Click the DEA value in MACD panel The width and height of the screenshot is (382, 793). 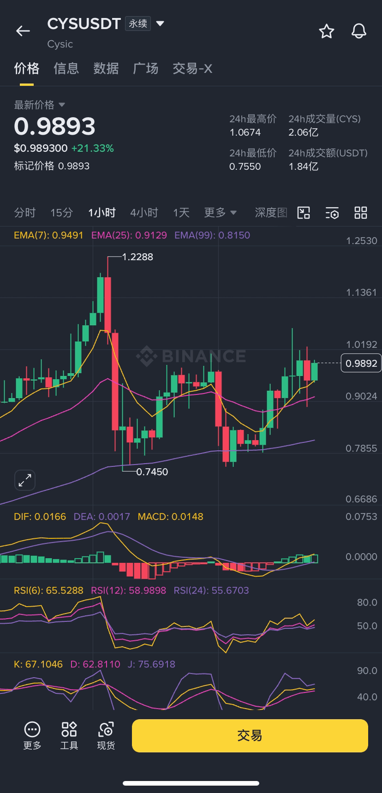[101, 517]
